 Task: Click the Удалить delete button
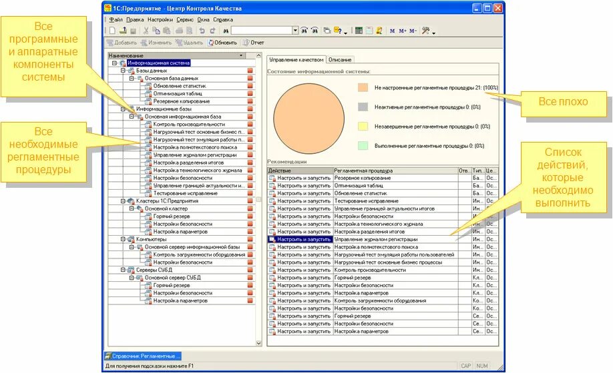[x=189, y=43]
